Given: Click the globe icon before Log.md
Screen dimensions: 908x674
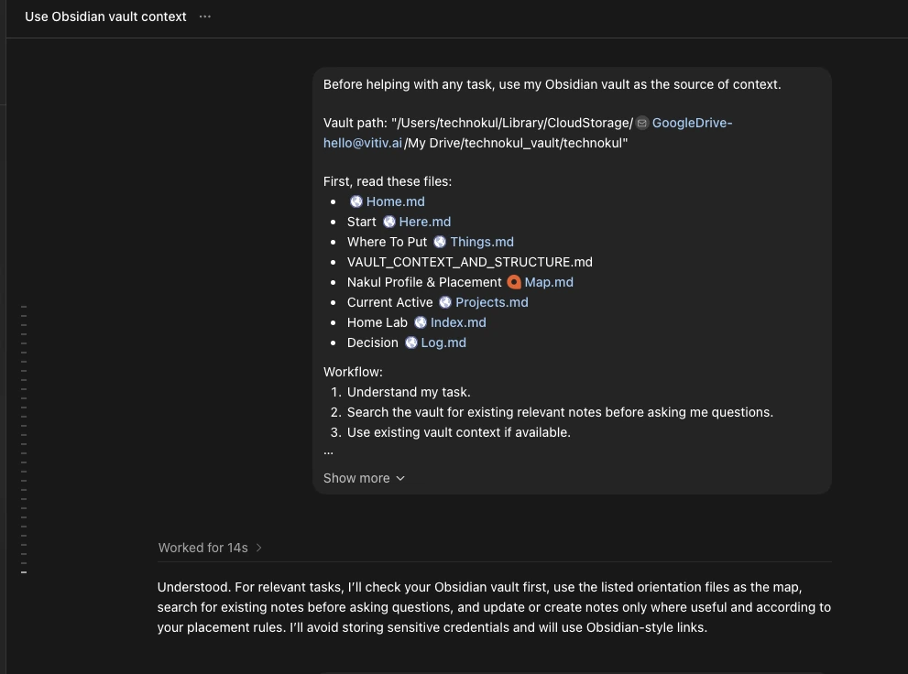Looking at the screenshot, I should click(x=411, y=343).
